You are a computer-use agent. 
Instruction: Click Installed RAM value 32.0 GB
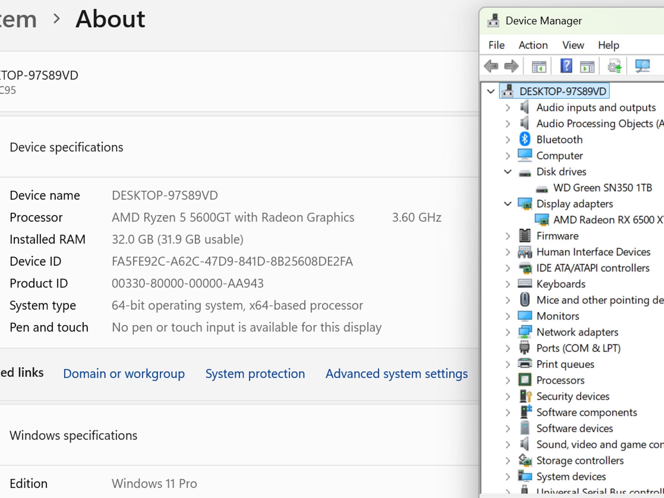[178, 239]
